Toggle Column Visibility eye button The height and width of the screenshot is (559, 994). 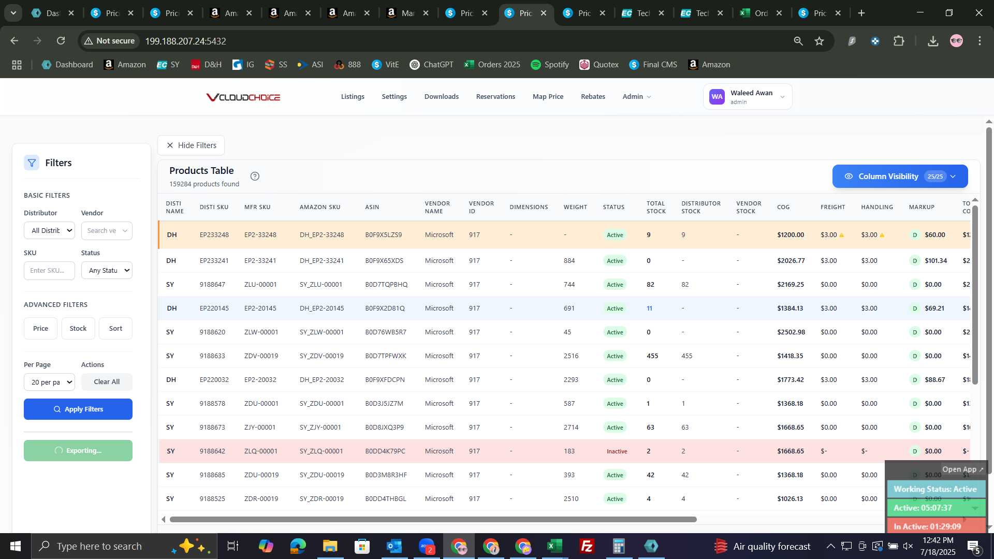point(900,176)
